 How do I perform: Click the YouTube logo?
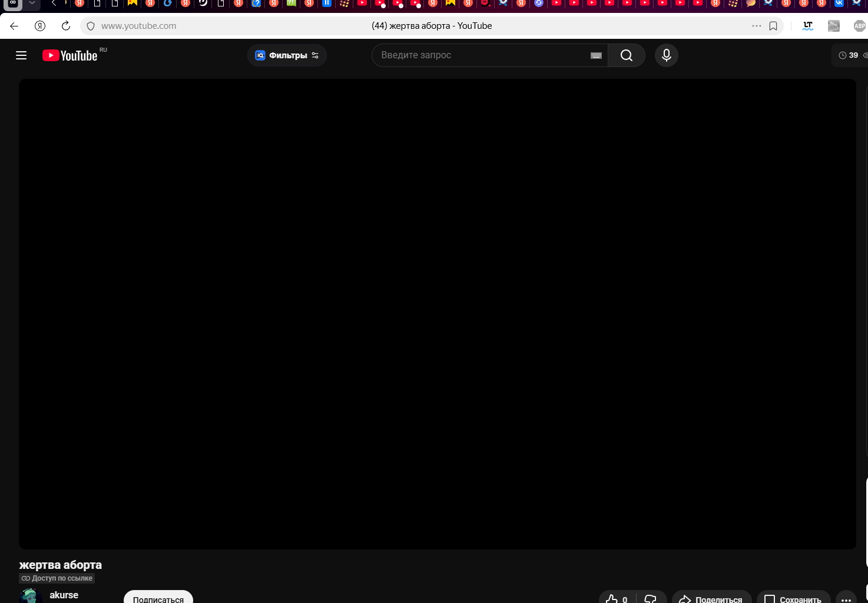point(69,55)
